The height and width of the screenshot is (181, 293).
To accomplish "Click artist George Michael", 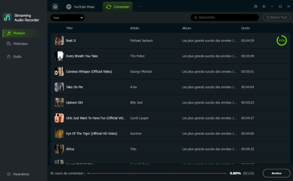I will click(141, 72).
